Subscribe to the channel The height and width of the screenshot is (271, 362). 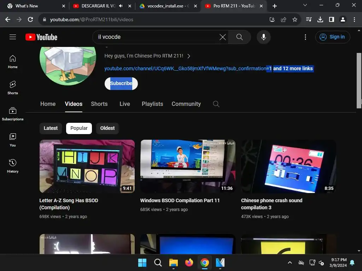pos(121,83)
